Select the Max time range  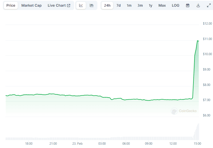pos(162,5)
